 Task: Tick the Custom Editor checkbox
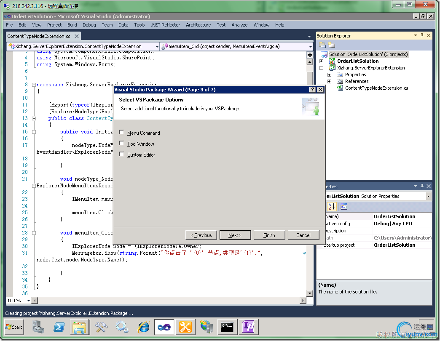122,155
